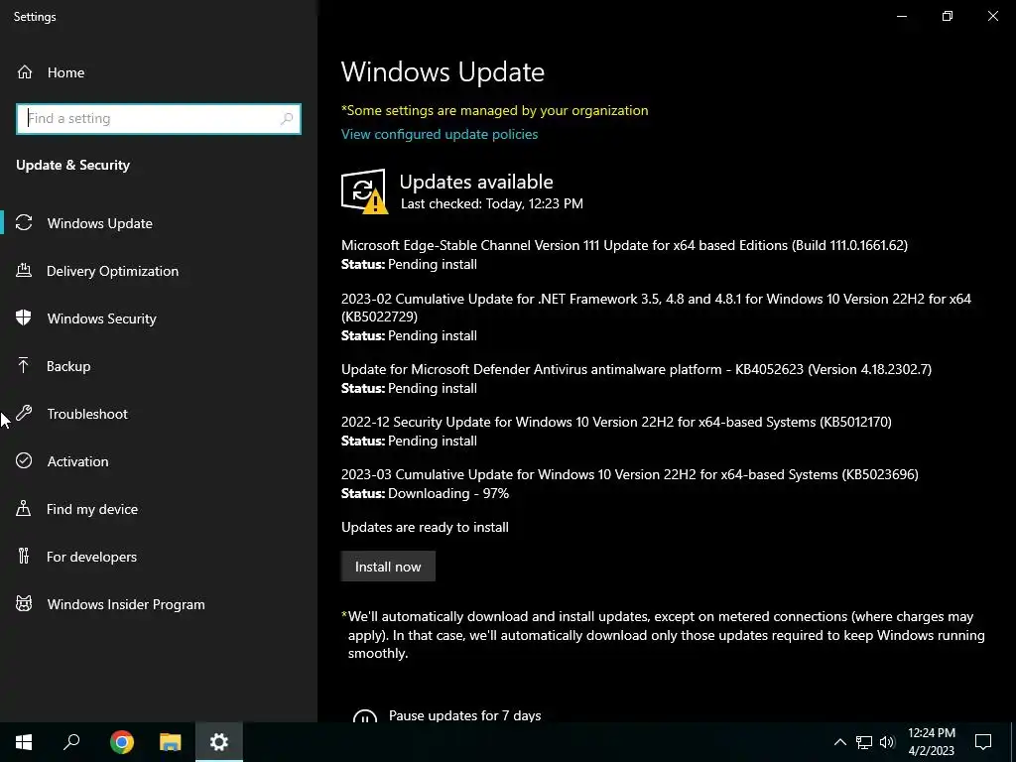Viewport: 1016px width, 762px height.
Task: Click the managed by your organization notice
Action: tap(495, 110)
